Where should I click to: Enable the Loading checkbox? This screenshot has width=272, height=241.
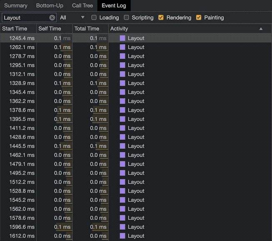[x=94, y=18]
